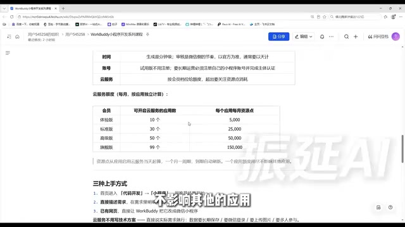
Task: Go to Feishu home icon
Action: [x=17, y=37]
